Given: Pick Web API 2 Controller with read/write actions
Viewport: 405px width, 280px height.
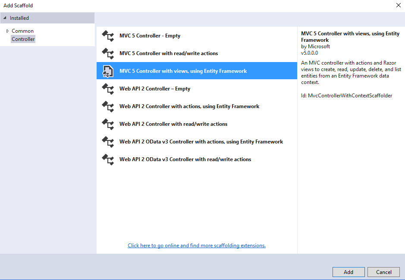Looking at the screenshot, I should [197, 124].
